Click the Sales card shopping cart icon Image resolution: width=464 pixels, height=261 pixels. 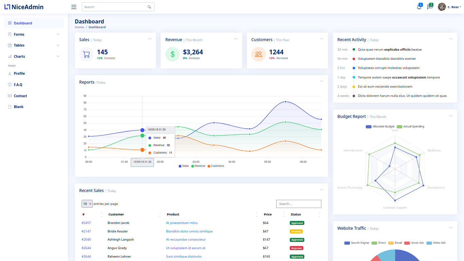point(86,54)
